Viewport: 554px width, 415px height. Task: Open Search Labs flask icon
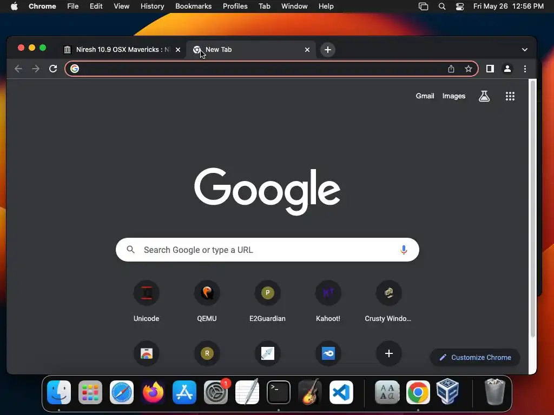[484, 96]
